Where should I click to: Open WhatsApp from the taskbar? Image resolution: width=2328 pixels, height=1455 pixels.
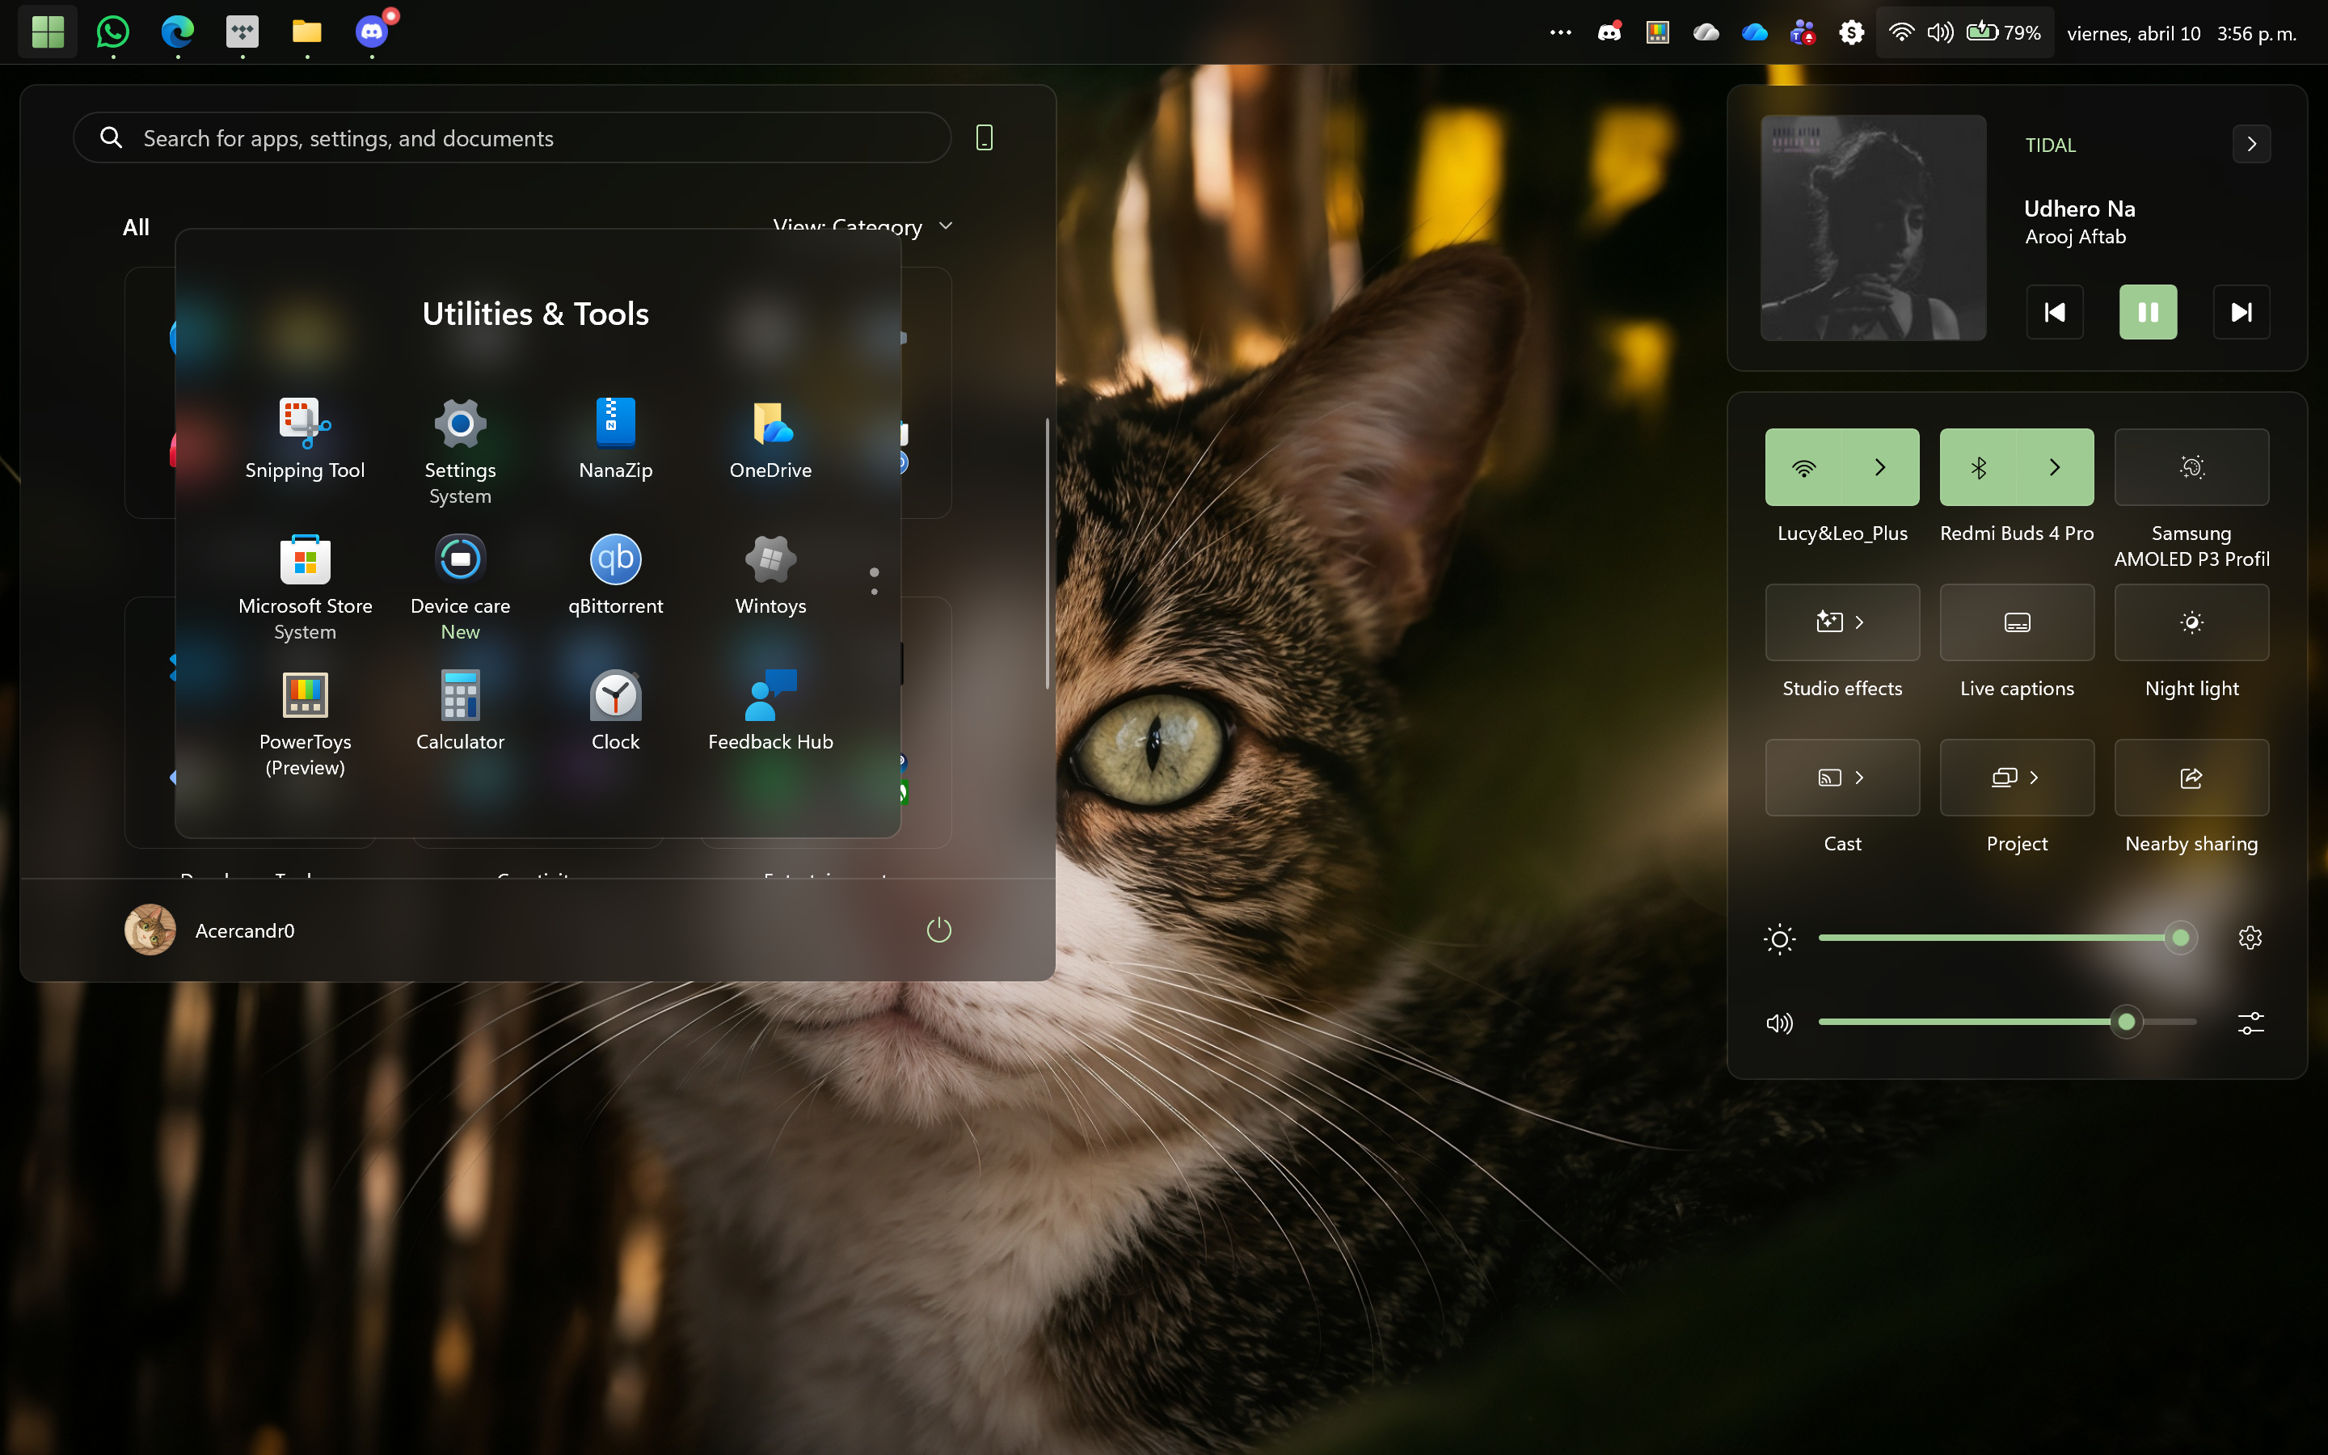(x=112, y=32)
